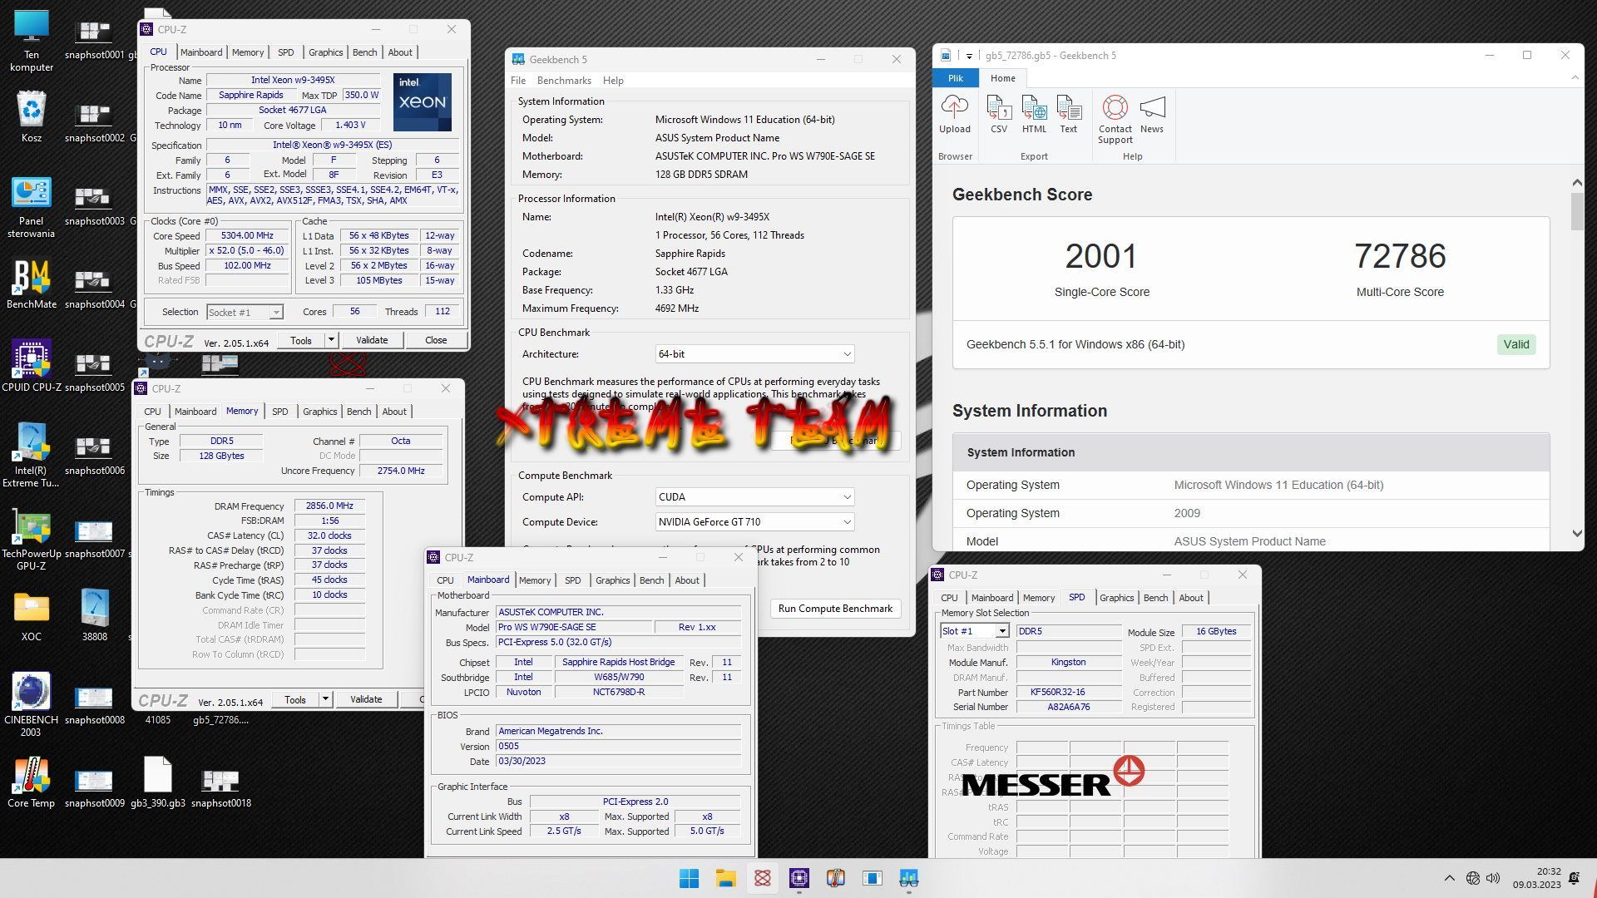The width and height of the screenshot is (1597, 898).
Task: Click BIOS Version 0505 field
Action: 618,746
